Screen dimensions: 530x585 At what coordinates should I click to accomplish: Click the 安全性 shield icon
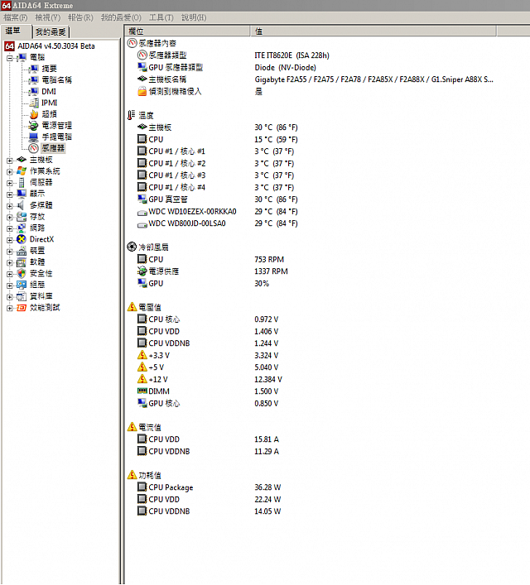point(22,274)
